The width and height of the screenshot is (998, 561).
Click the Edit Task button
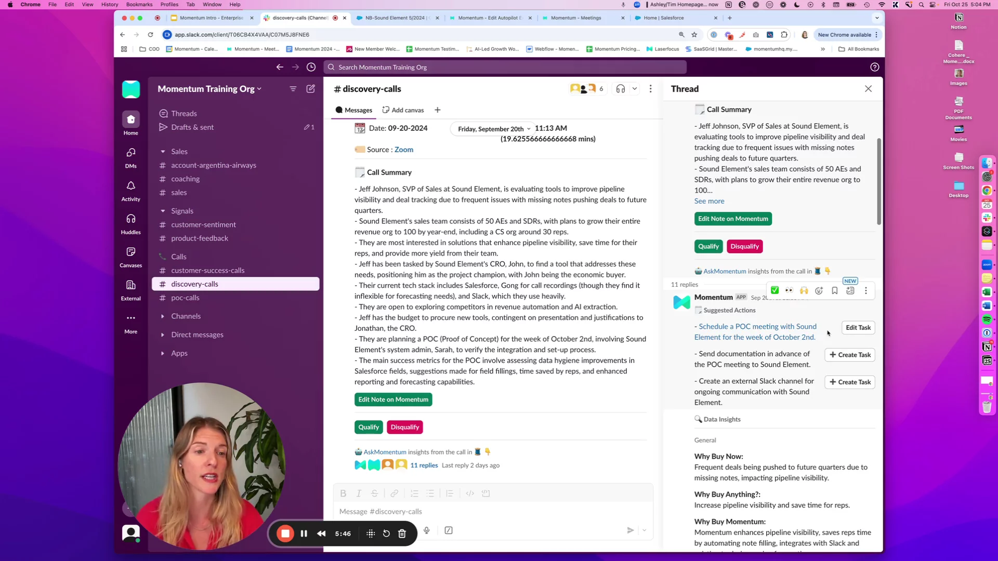[x=858, y=328]
